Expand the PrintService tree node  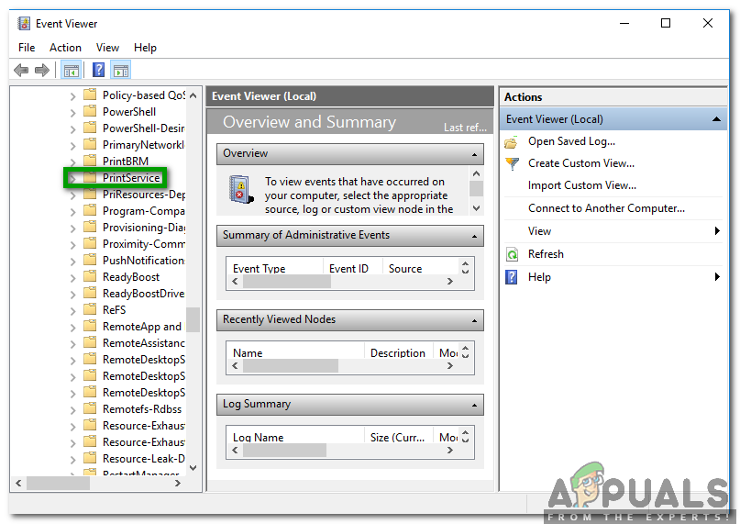click(72, 179)
